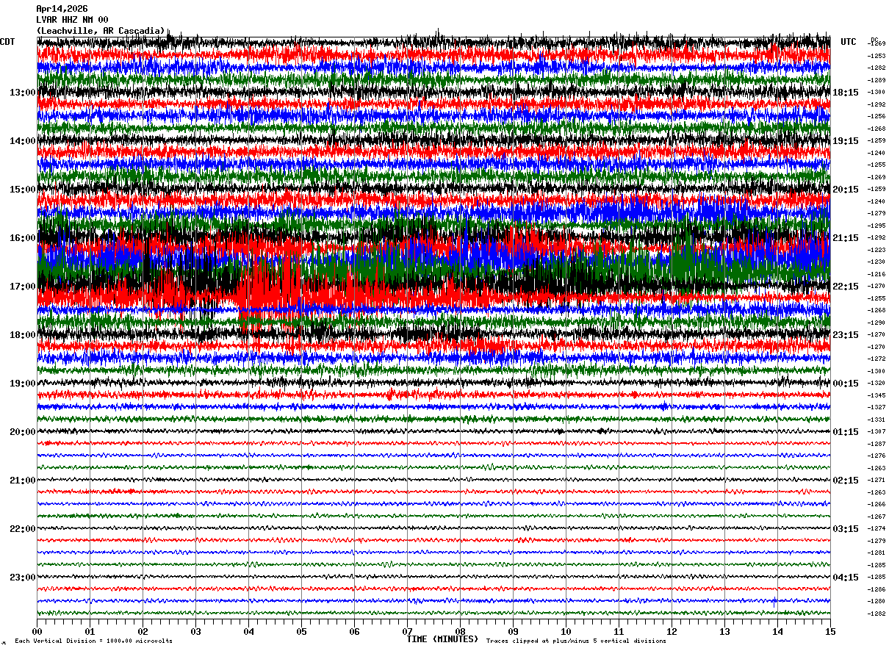889x651 pixels.
Task: Click DC offset value '-1281'
Action: click(x=877, y=553)
